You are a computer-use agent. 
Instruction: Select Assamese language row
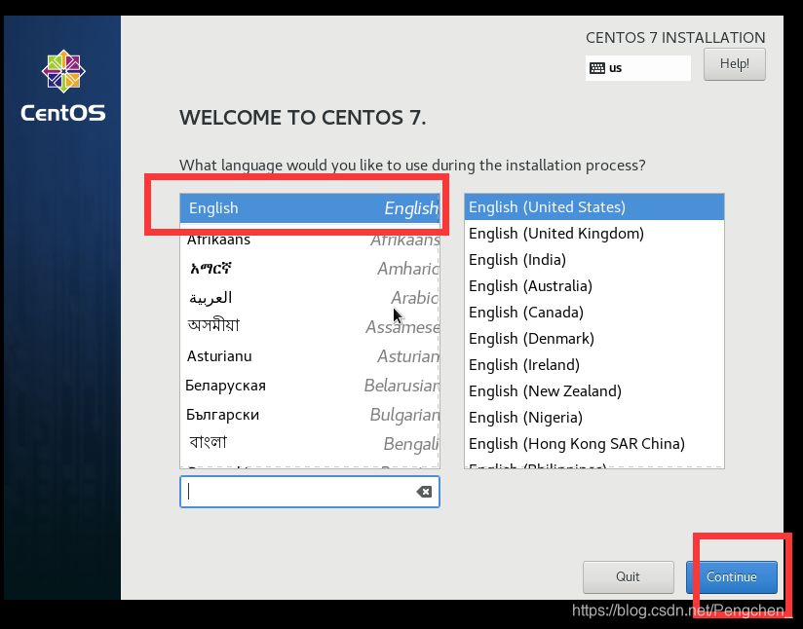point(309,326)
